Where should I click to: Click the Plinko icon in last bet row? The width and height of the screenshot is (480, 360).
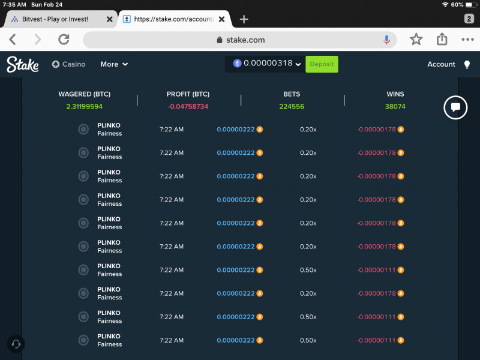click(x=83, y=340)
